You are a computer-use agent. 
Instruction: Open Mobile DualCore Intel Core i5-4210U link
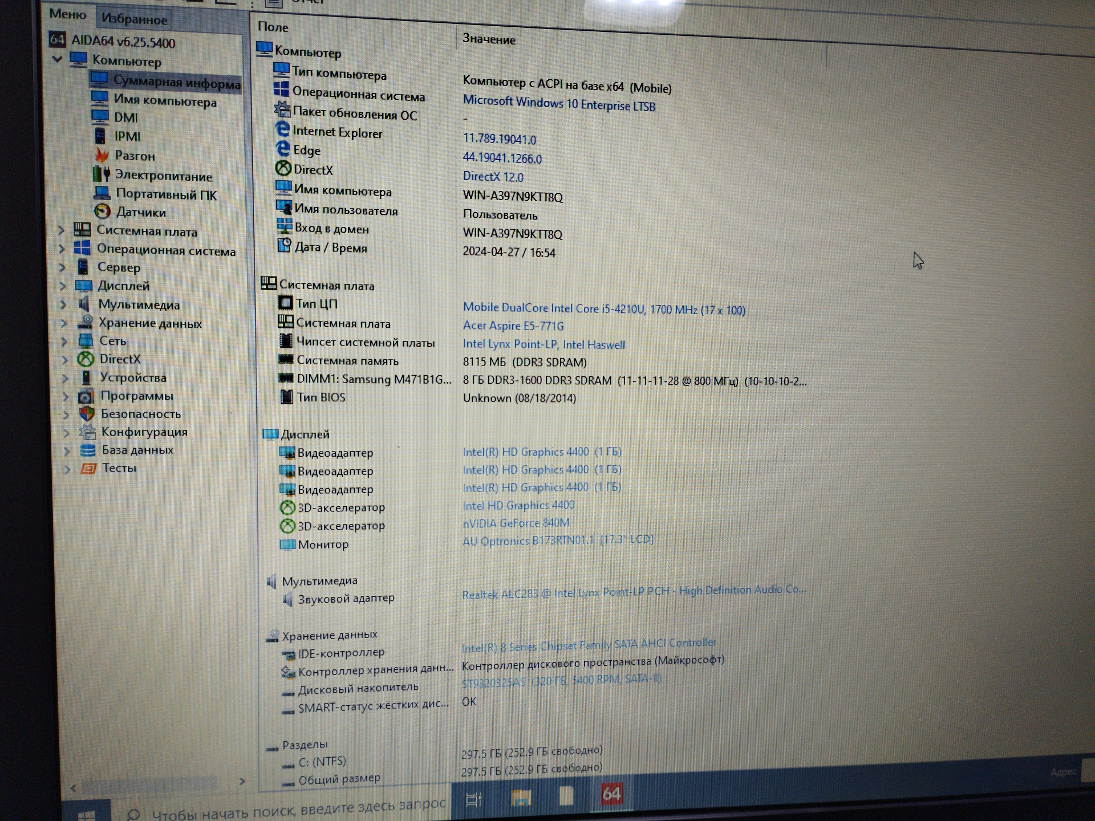coord(604,308)
